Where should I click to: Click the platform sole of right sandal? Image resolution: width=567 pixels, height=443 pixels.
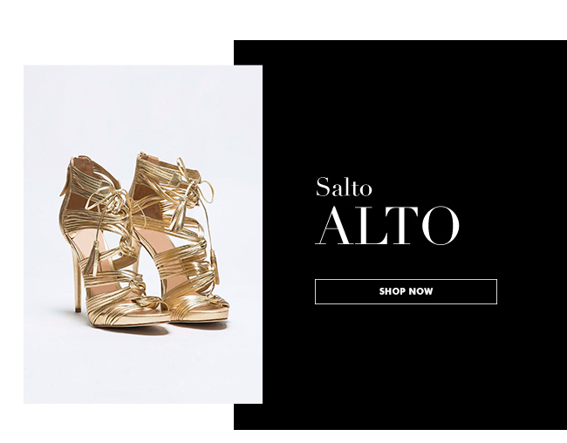[201, 315]
